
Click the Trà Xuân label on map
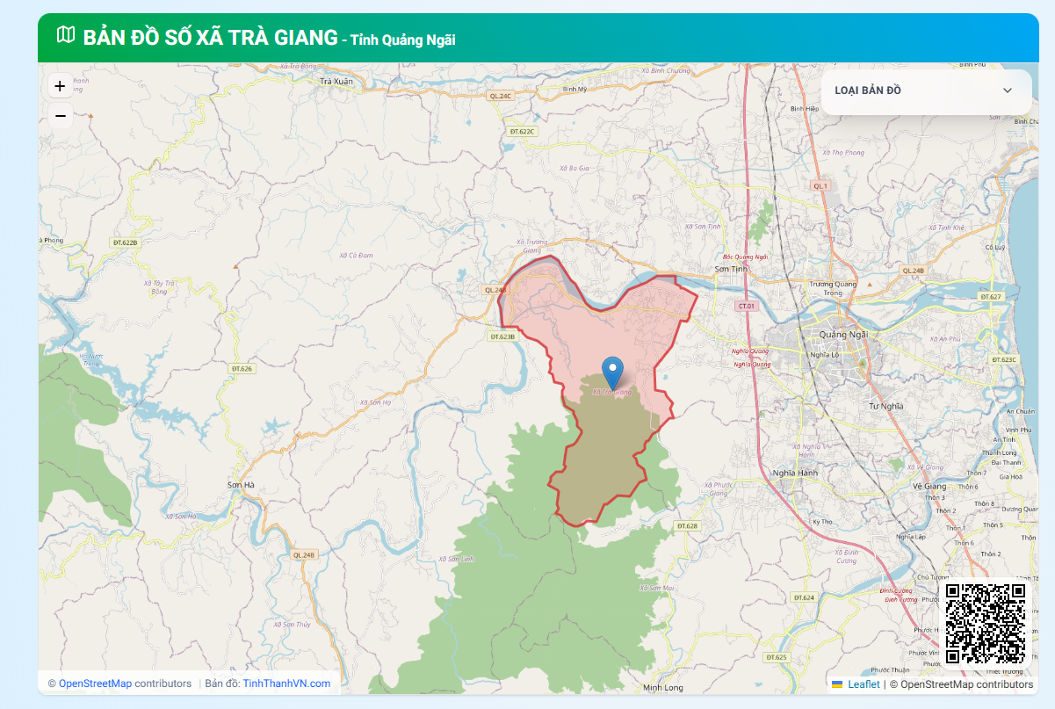coord(336,81)
